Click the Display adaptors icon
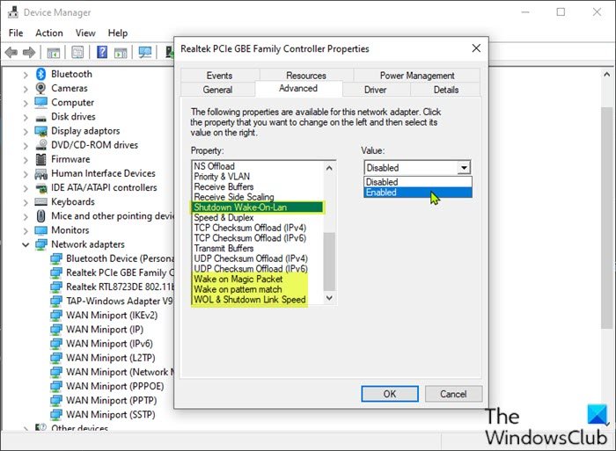 40,131
